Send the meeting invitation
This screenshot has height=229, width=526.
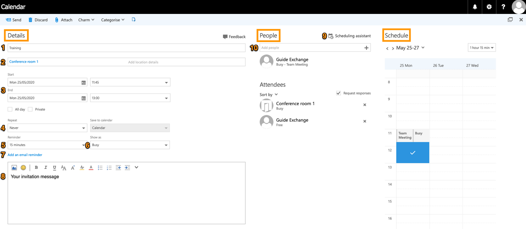coord(14,20)
